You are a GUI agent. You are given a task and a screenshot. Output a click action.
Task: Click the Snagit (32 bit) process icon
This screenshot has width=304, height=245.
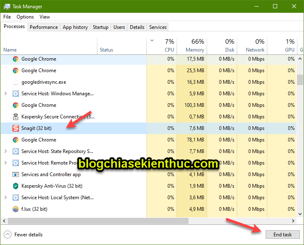(x=16, y=128)
